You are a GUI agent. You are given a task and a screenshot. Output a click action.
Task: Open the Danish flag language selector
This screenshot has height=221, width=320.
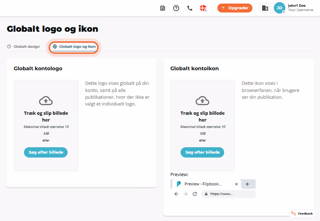[x=203, y=8]
